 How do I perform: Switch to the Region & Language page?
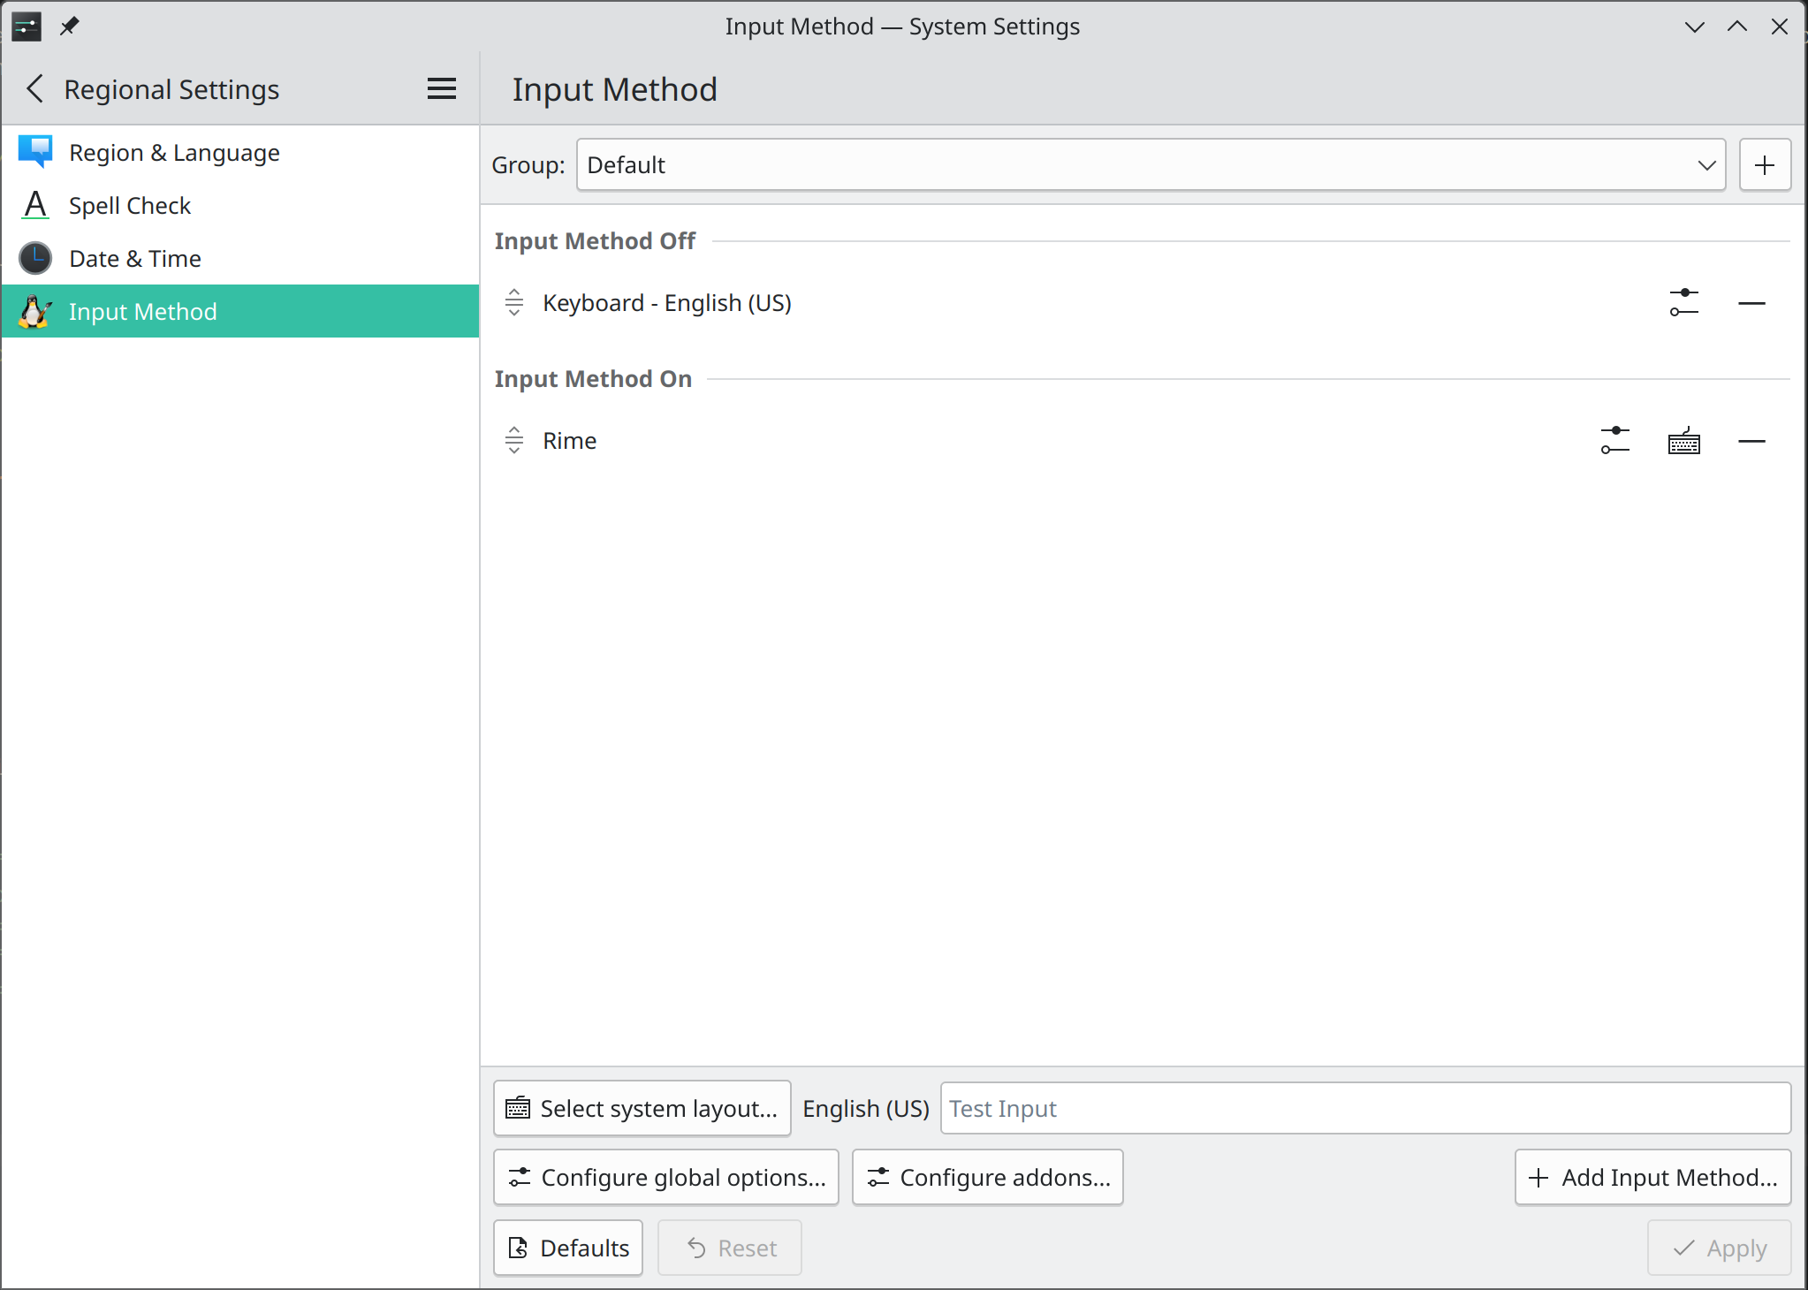[x=174, y=152]
